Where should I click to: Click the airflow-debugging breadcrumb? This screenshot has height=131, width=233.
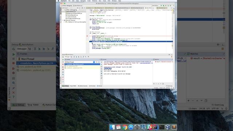(66, 5)
